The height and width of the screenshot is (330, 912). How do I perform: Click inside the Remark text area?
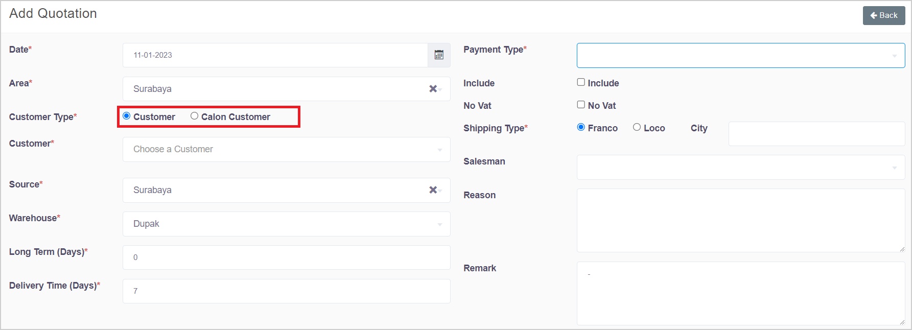[740, 293]
